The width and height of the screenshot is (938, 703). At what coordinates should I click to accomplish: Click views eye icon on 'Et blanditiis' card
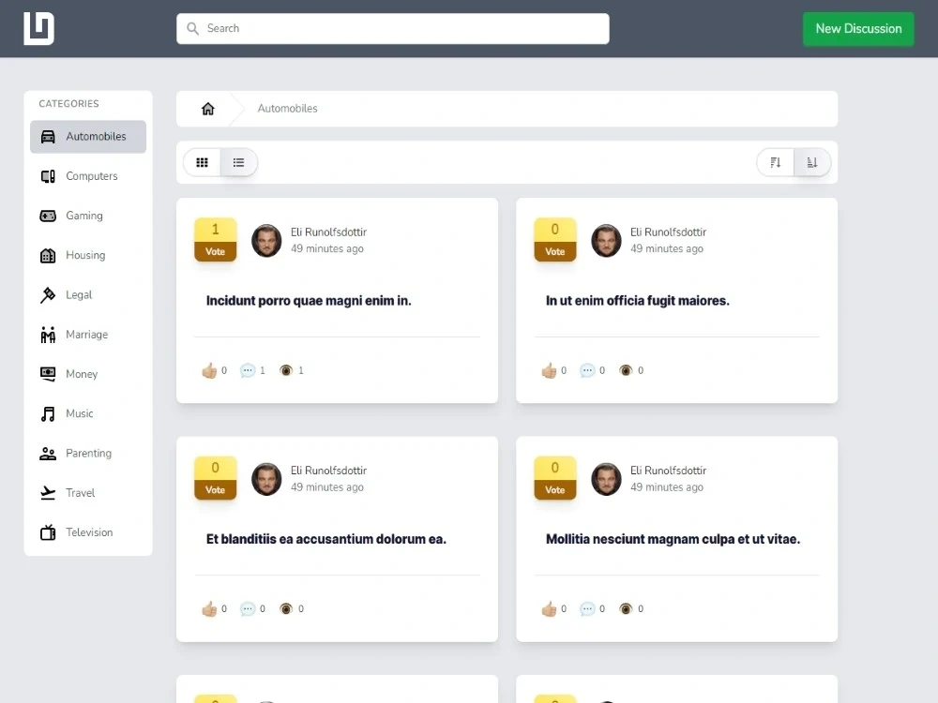click(286, 609)
